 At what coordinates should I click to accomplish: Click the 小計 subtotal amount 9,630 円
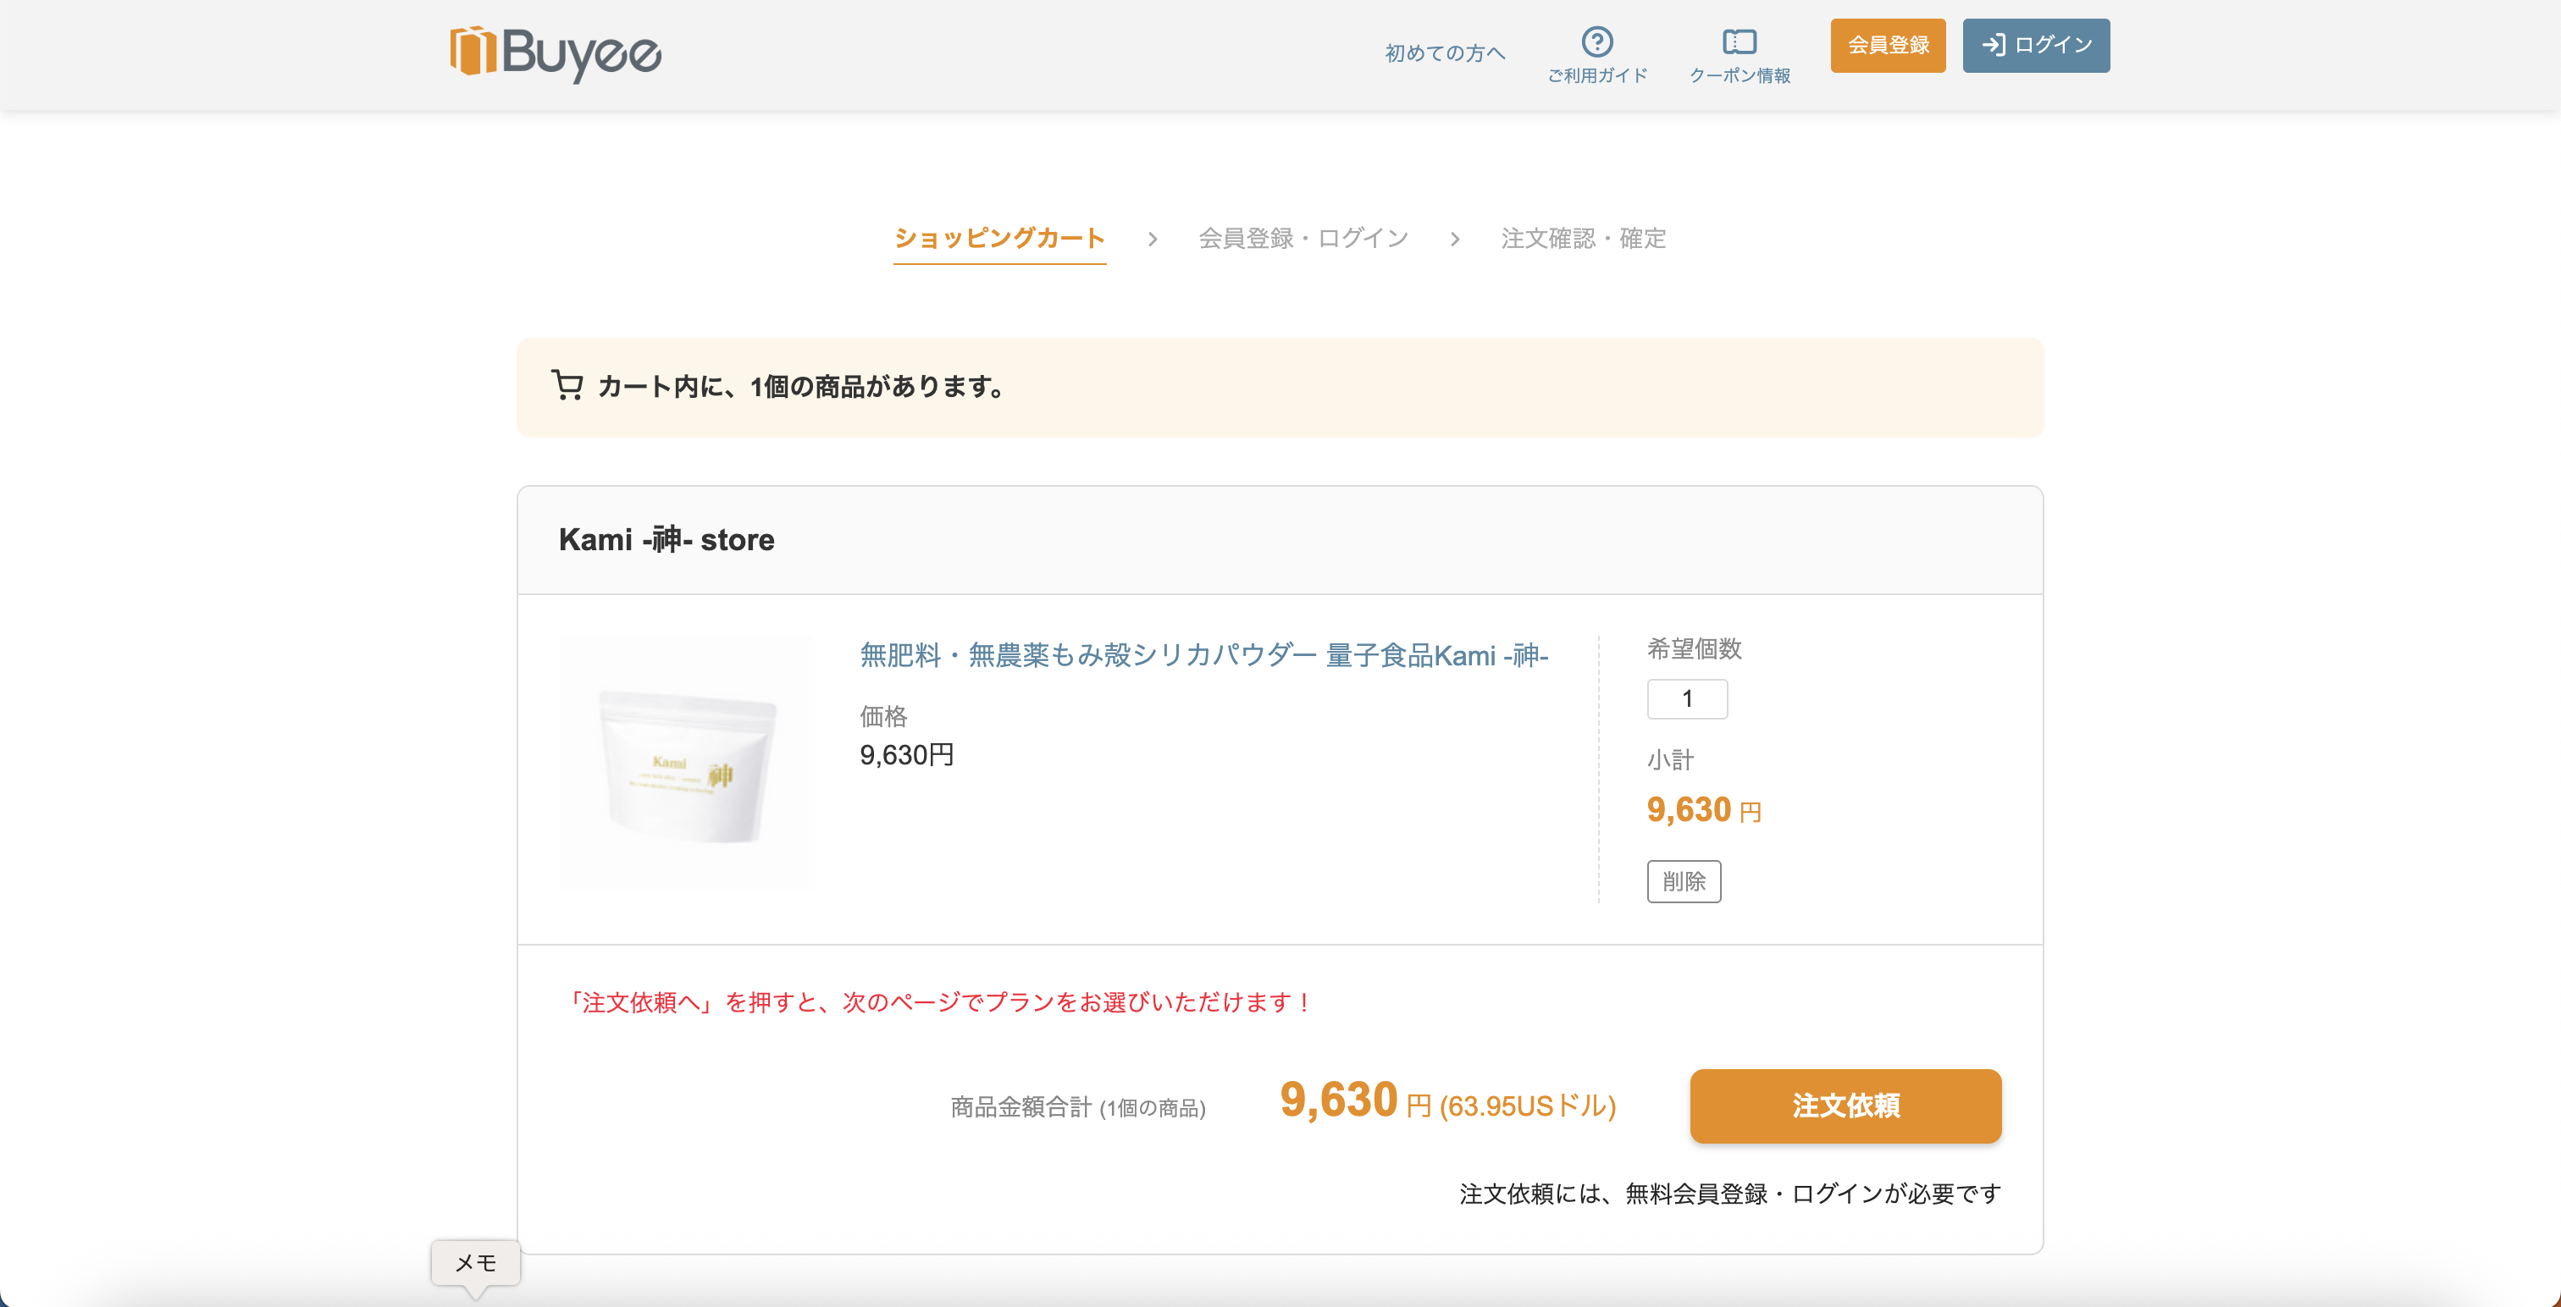coord(1704,810)
